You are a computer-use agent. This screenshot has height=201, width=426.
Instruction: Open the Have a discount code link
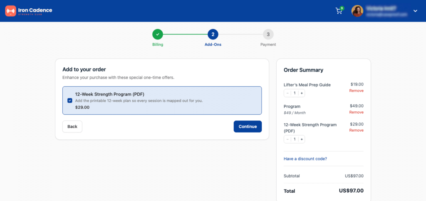pyautogui.click(x=305, y=159)
